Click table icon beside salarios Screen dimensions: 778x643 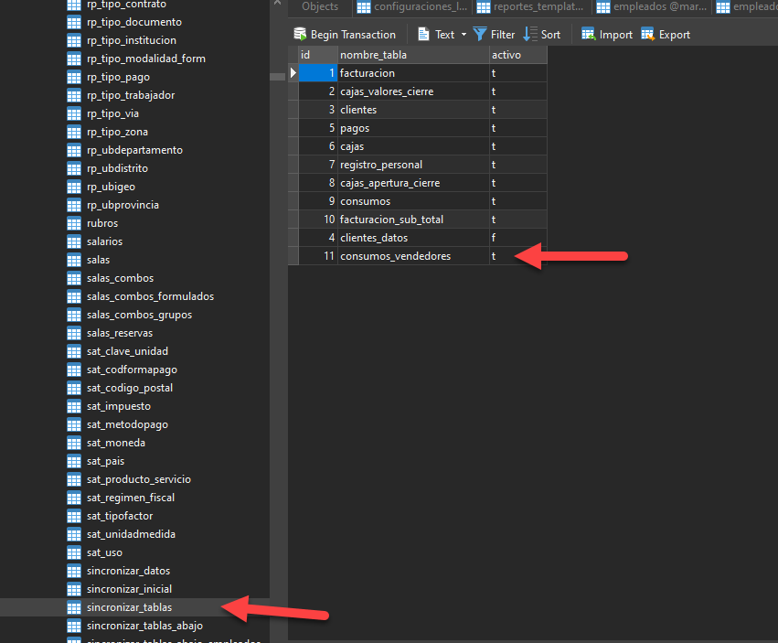coord(75,241)
